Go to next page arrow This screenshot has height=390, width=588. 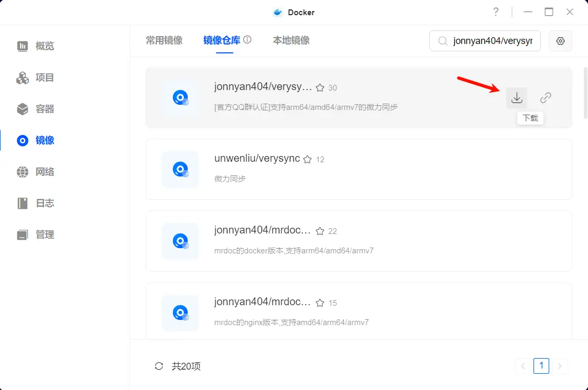[x=560, y=366]
